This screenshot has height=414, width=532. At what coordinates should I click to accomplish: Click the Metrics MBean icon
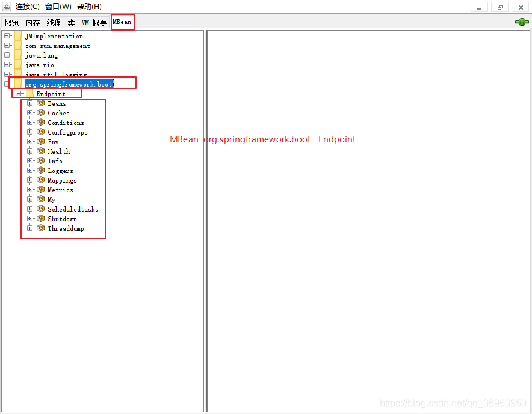point(41,189)
